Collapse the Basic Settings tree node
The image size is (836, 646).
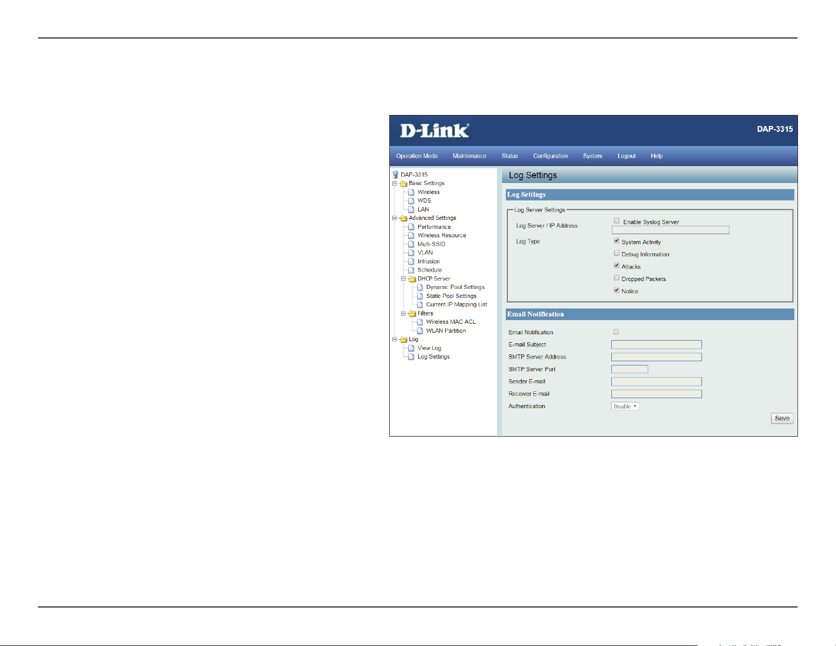pyautogui.click(x=395, y=184)
